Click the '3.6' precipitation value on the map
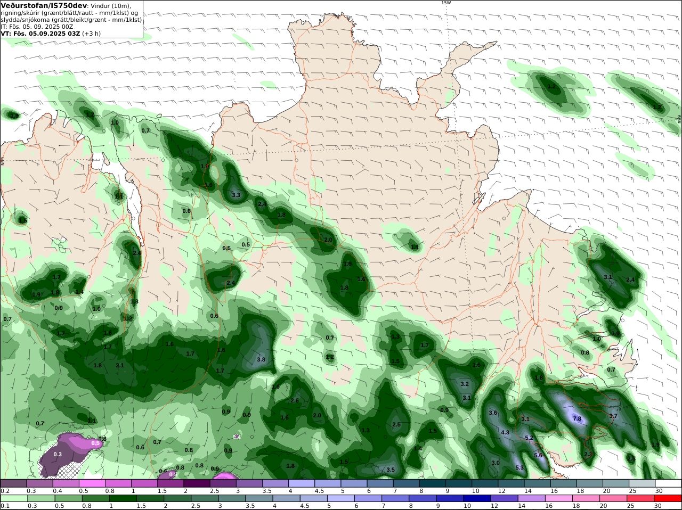The height and width of the screenshot is (510, 682). coord(493,413)
